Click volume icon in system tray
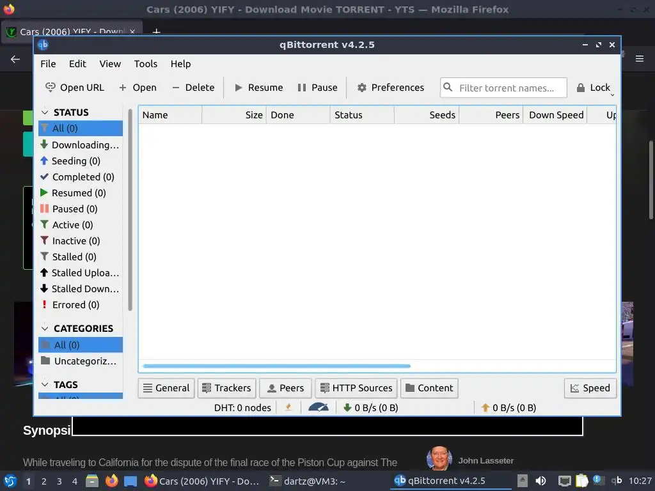 click(541, 481)
